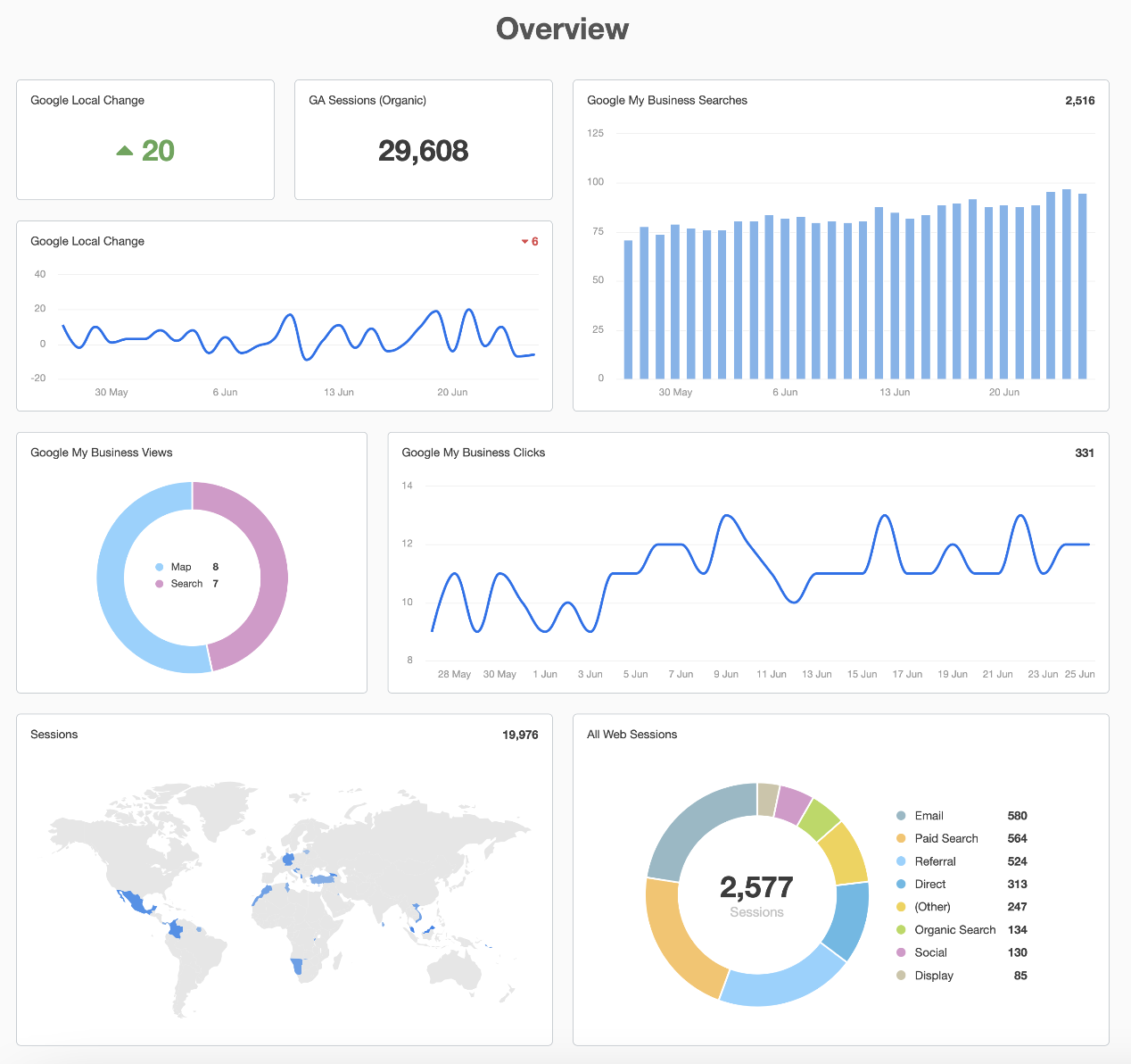Click the Email legend color dot
Viewport: 1131px width, 1064px height.
(901, 816)
